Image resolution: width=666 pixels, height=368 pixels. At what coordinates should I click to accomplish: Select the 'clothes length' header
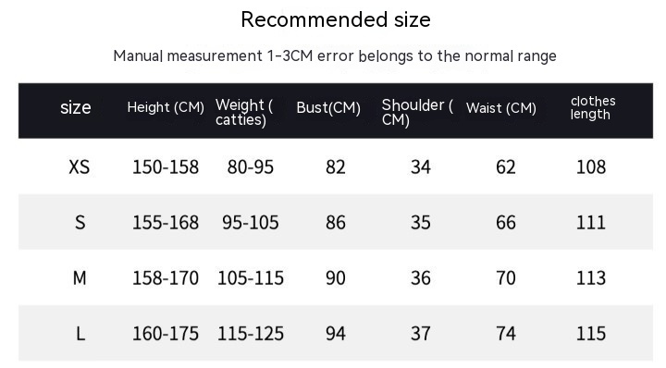(x=593, y=108)
